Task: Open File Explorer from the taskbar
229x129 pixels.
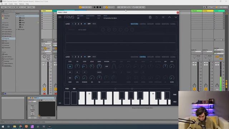Action: click(x=14, y=126)
